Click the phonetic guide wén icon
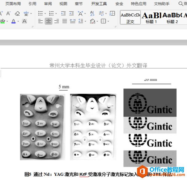Screen dimensions: 187x180 point(26,14)
